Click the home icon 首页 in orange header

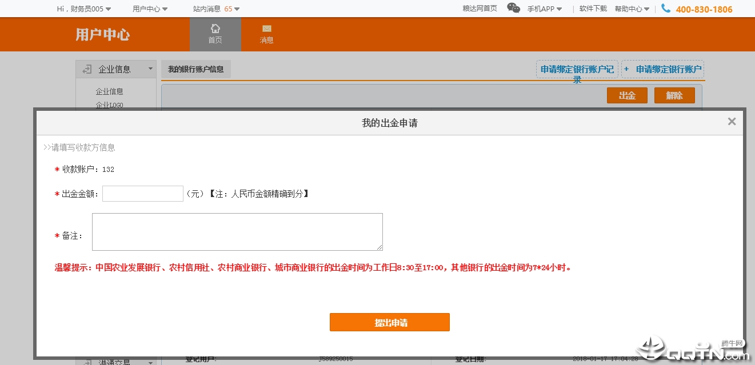tap(215, 34)
